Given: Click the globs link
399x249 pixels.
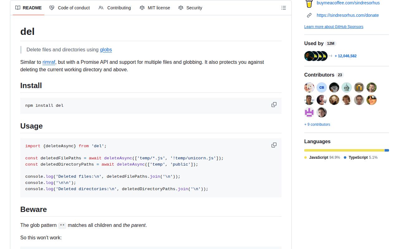Looking at the screenshot, I should 106,49.
